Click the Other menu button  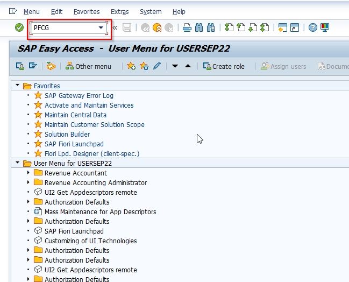pos(88,66)
